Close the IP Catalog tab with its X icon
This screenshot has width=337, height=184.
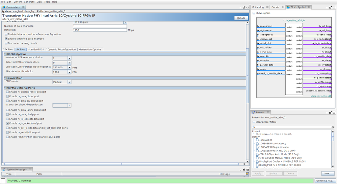tap(267, 7)
